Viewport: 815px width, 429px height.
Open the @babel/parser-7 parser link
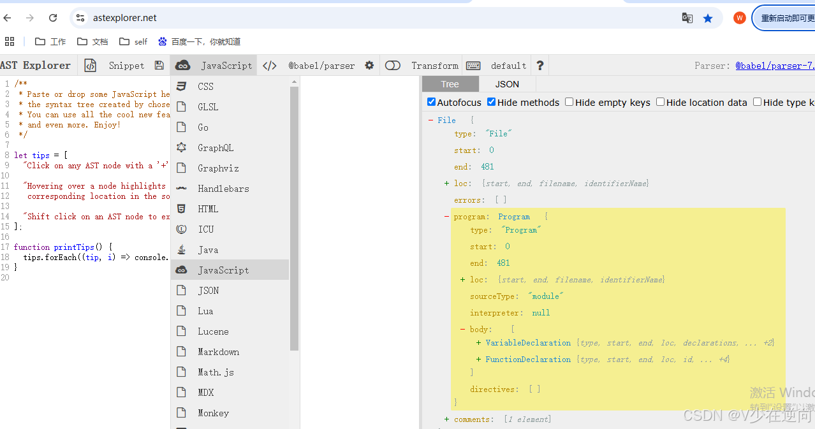point(775,65)
